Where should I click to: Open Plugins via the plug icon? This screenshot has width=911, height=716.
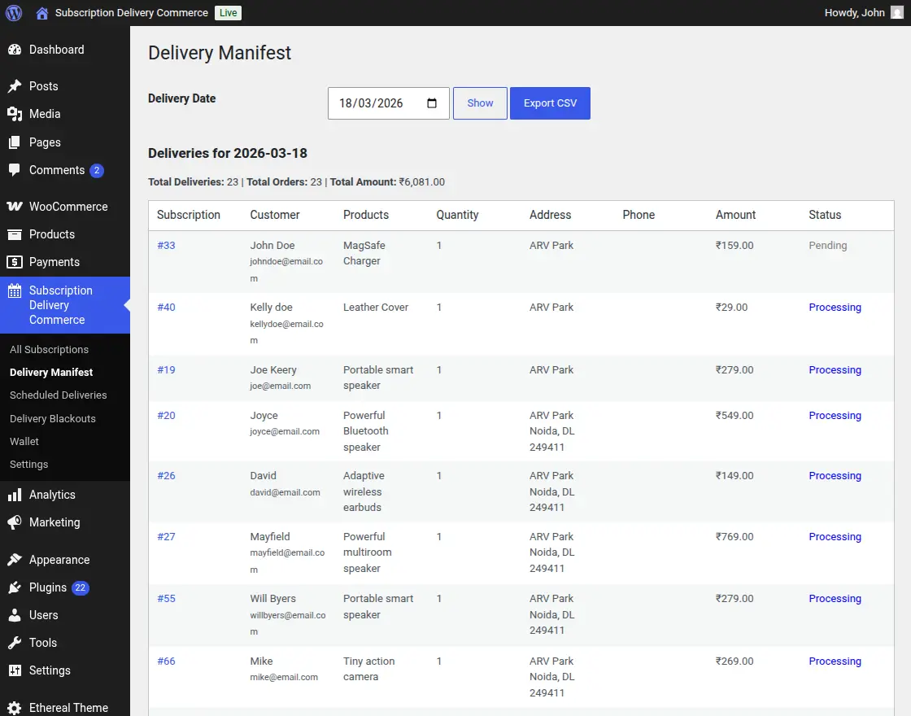pos(16,587)
